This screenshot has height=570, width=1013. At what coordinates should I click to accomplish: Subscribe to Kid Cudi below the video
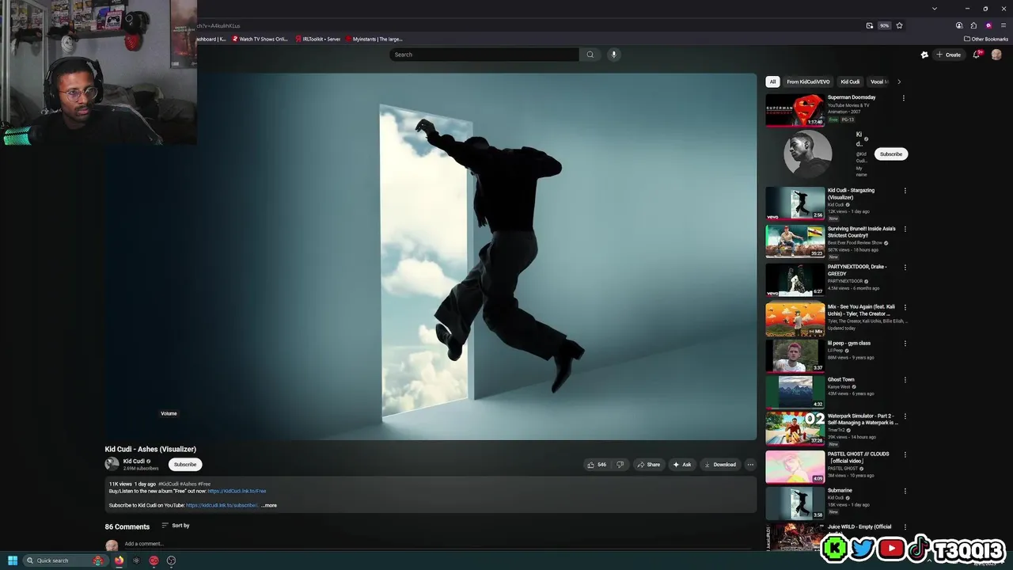click(x=185, y=465)
